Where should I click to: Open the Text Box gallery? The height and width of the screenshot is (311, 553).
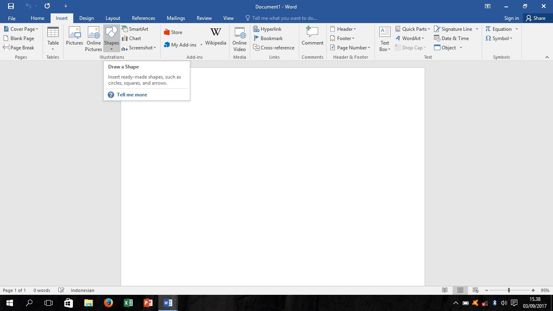385,38
